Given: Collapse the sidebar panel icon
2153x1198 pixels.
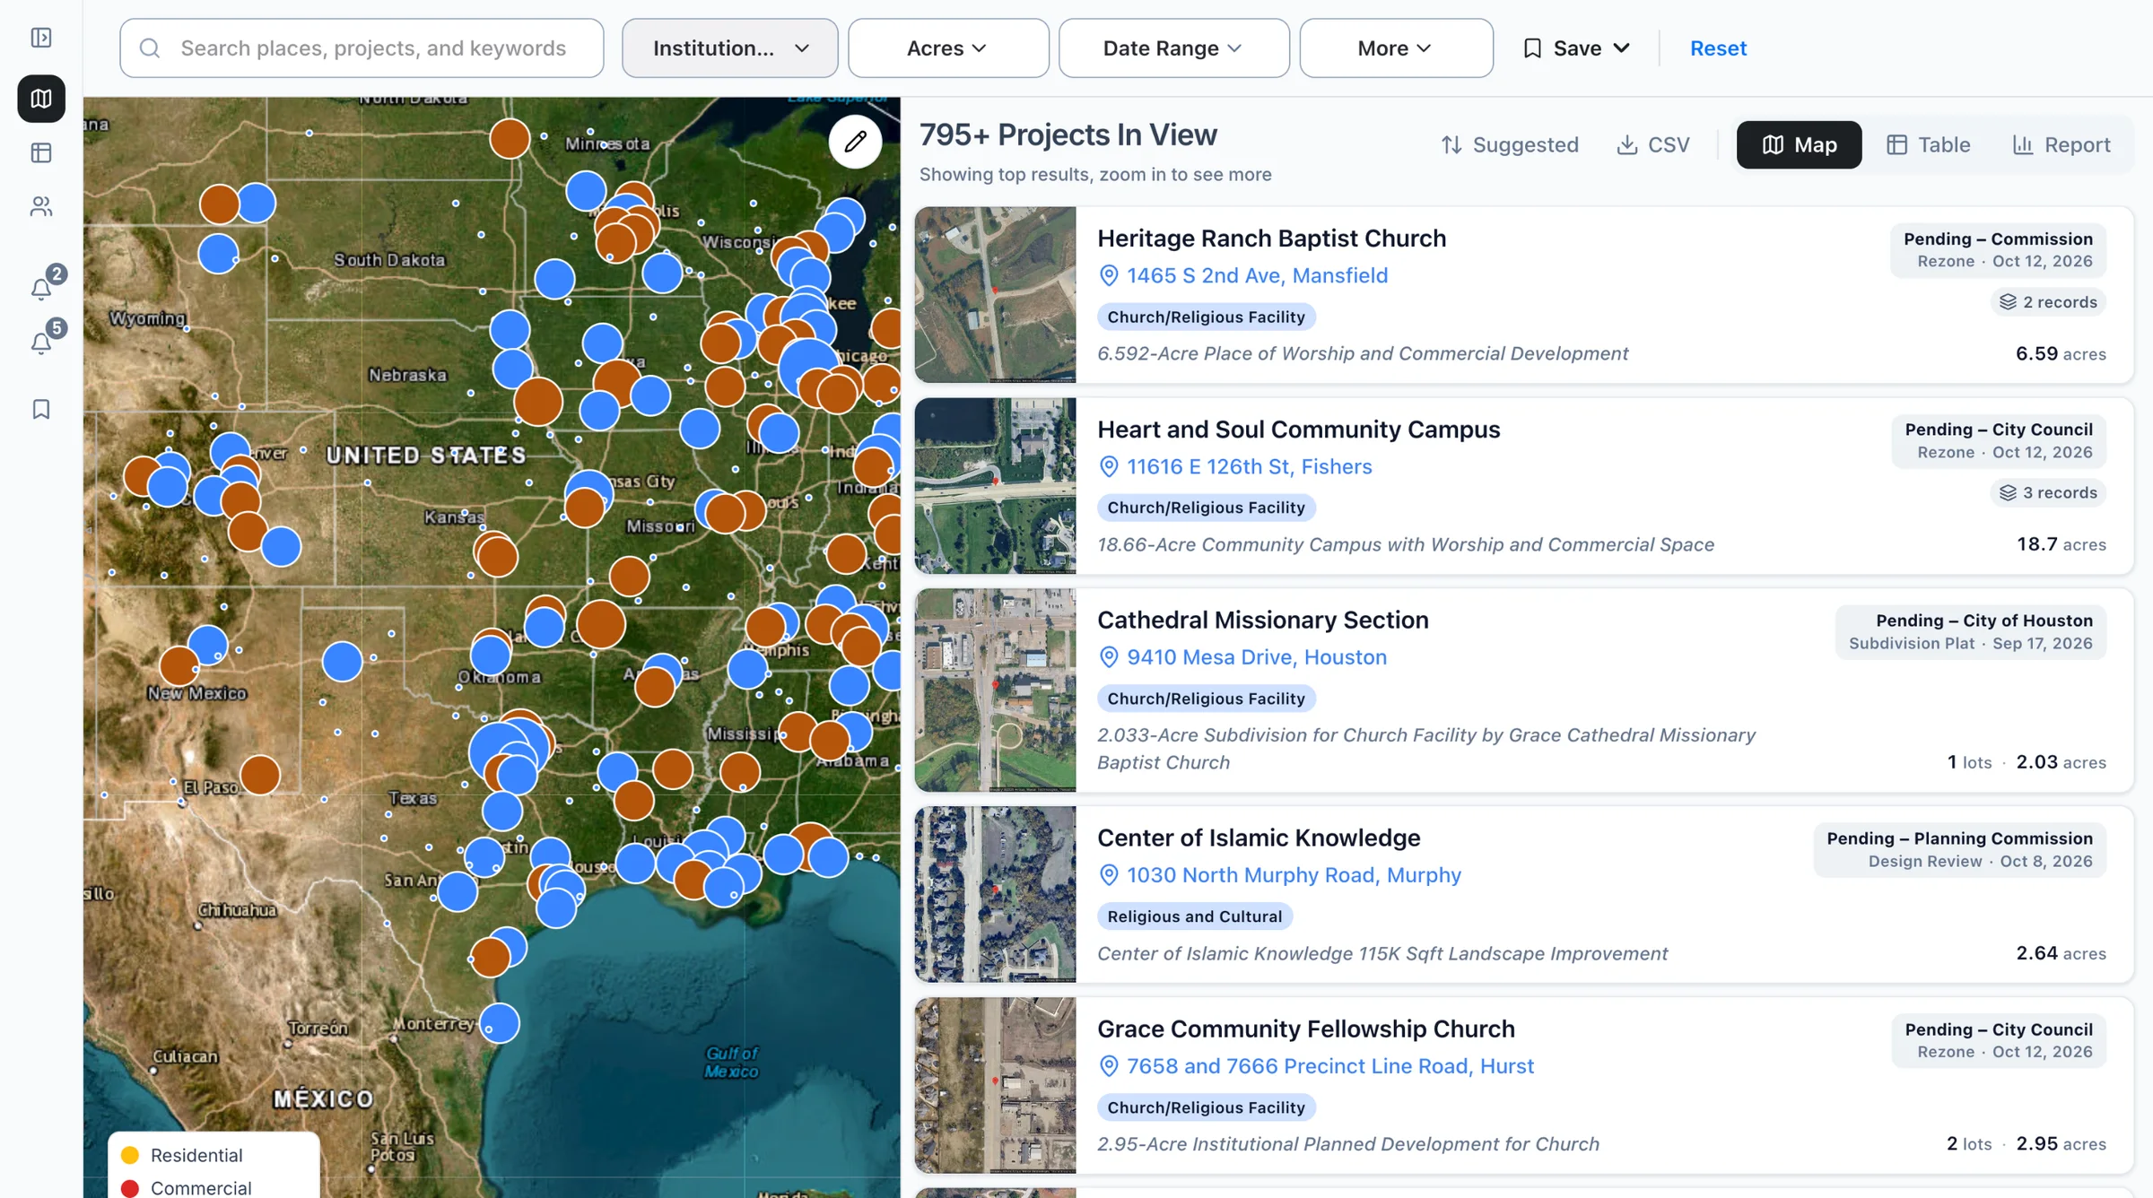Looking at the screenshot, I should 41,38.
